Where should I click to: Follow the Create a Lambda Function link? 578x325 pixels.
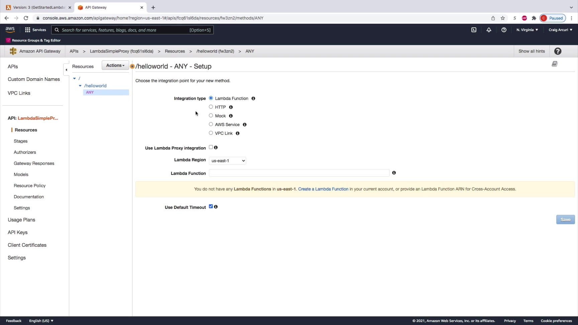tap(323, 189)
